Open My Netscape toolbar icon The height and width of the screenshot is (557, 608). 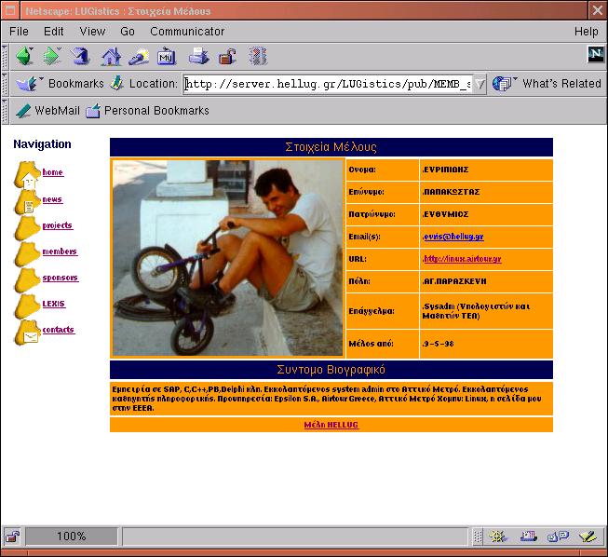coord(167,56)
